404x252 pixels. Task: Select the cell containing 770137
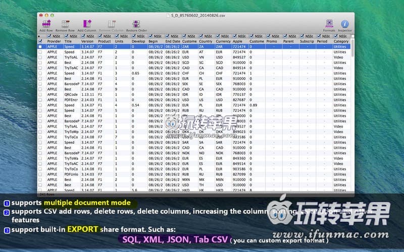click(x=239, y=95)
